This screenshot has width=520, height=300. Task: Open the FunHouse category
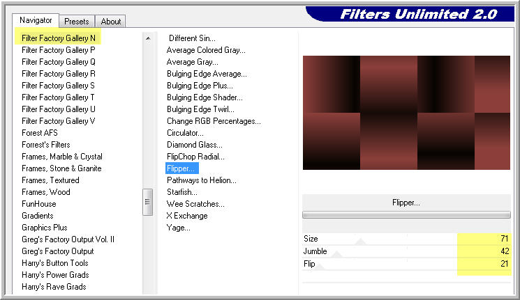coord(39,204)
